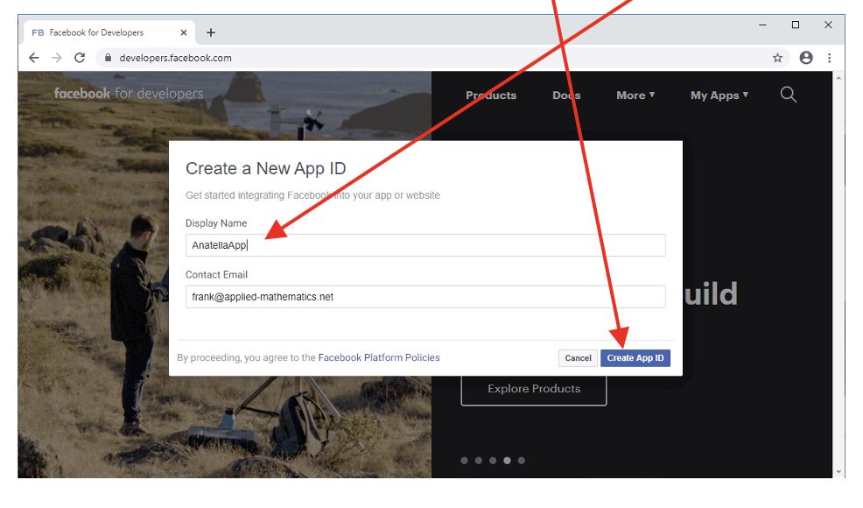The height and width of the screenshot is (508, 863).
Task: Open the Facebook Platform Policies link
Action: tap(378, 357)
